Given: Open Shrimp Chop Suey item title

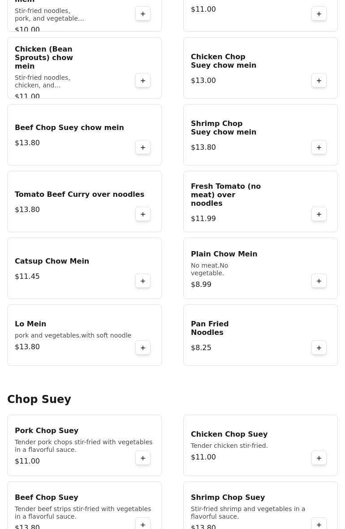Looking at the screenshot, I should [x=228, y=498].
